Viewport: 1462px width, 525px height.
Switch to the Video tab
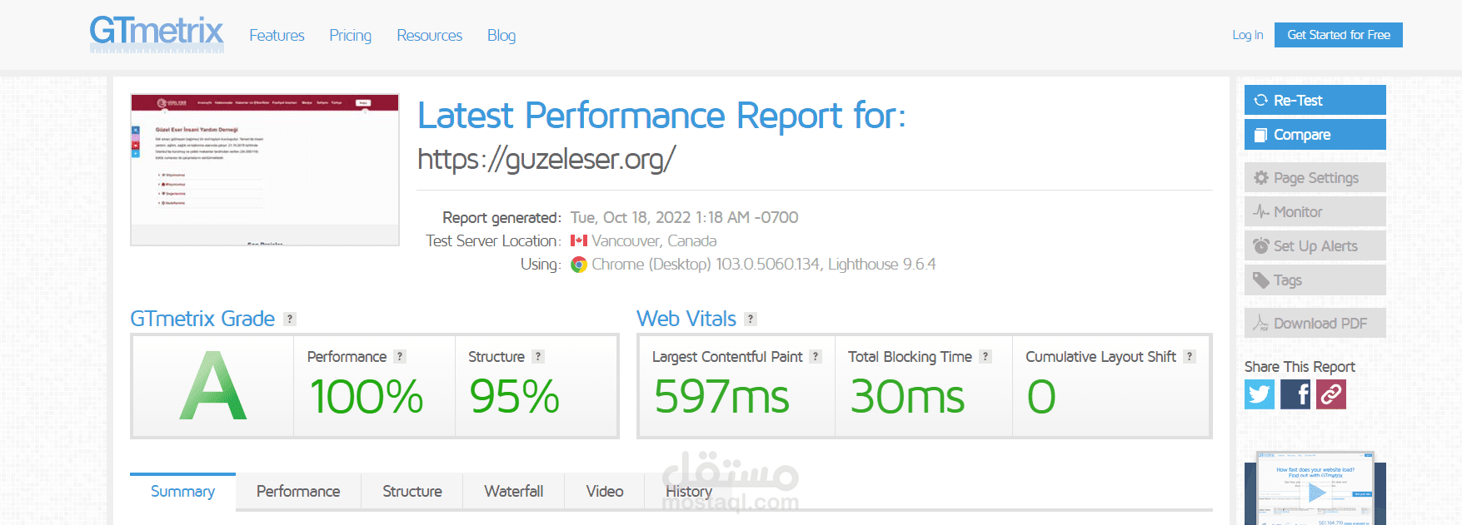pyautogui.click(x=605, y=492)
